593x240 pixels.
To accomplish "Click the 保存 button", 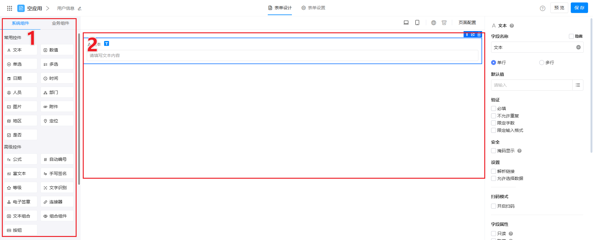I will (579, 8).
